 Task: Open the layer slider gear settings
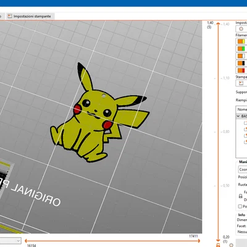(x=231, y=245)
